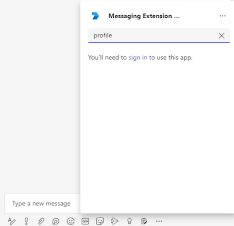Image resolution: width=234 pixels, height=226 pixels.
Task: Clear the profile search text
Action: (222, 36)
